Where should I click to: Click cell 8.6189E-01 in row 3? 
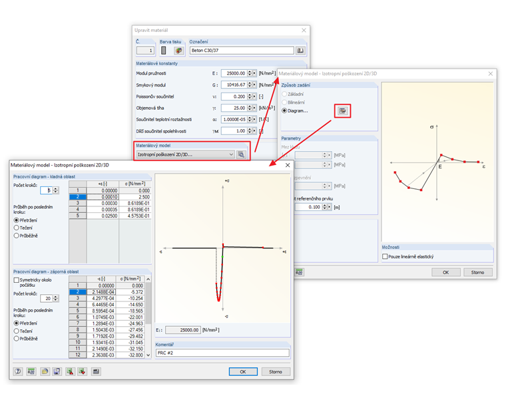[x=135, y=203]
